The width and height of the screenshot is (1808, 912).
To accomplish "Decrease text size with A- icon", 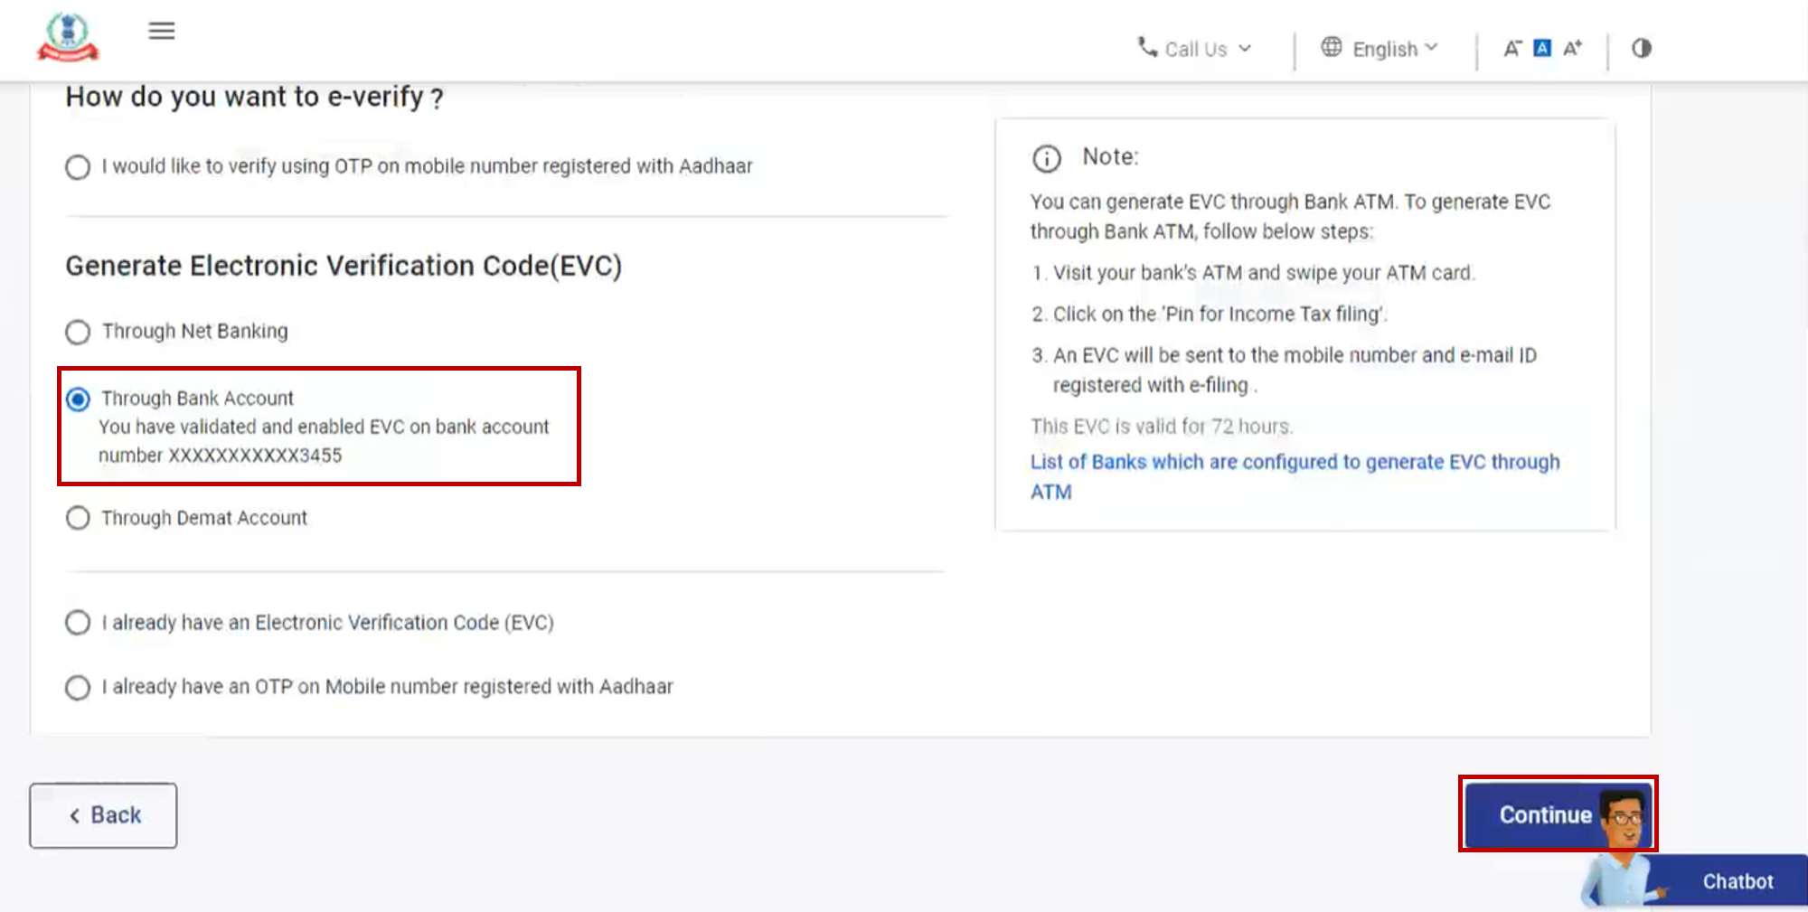I will tap(1511, 49).
